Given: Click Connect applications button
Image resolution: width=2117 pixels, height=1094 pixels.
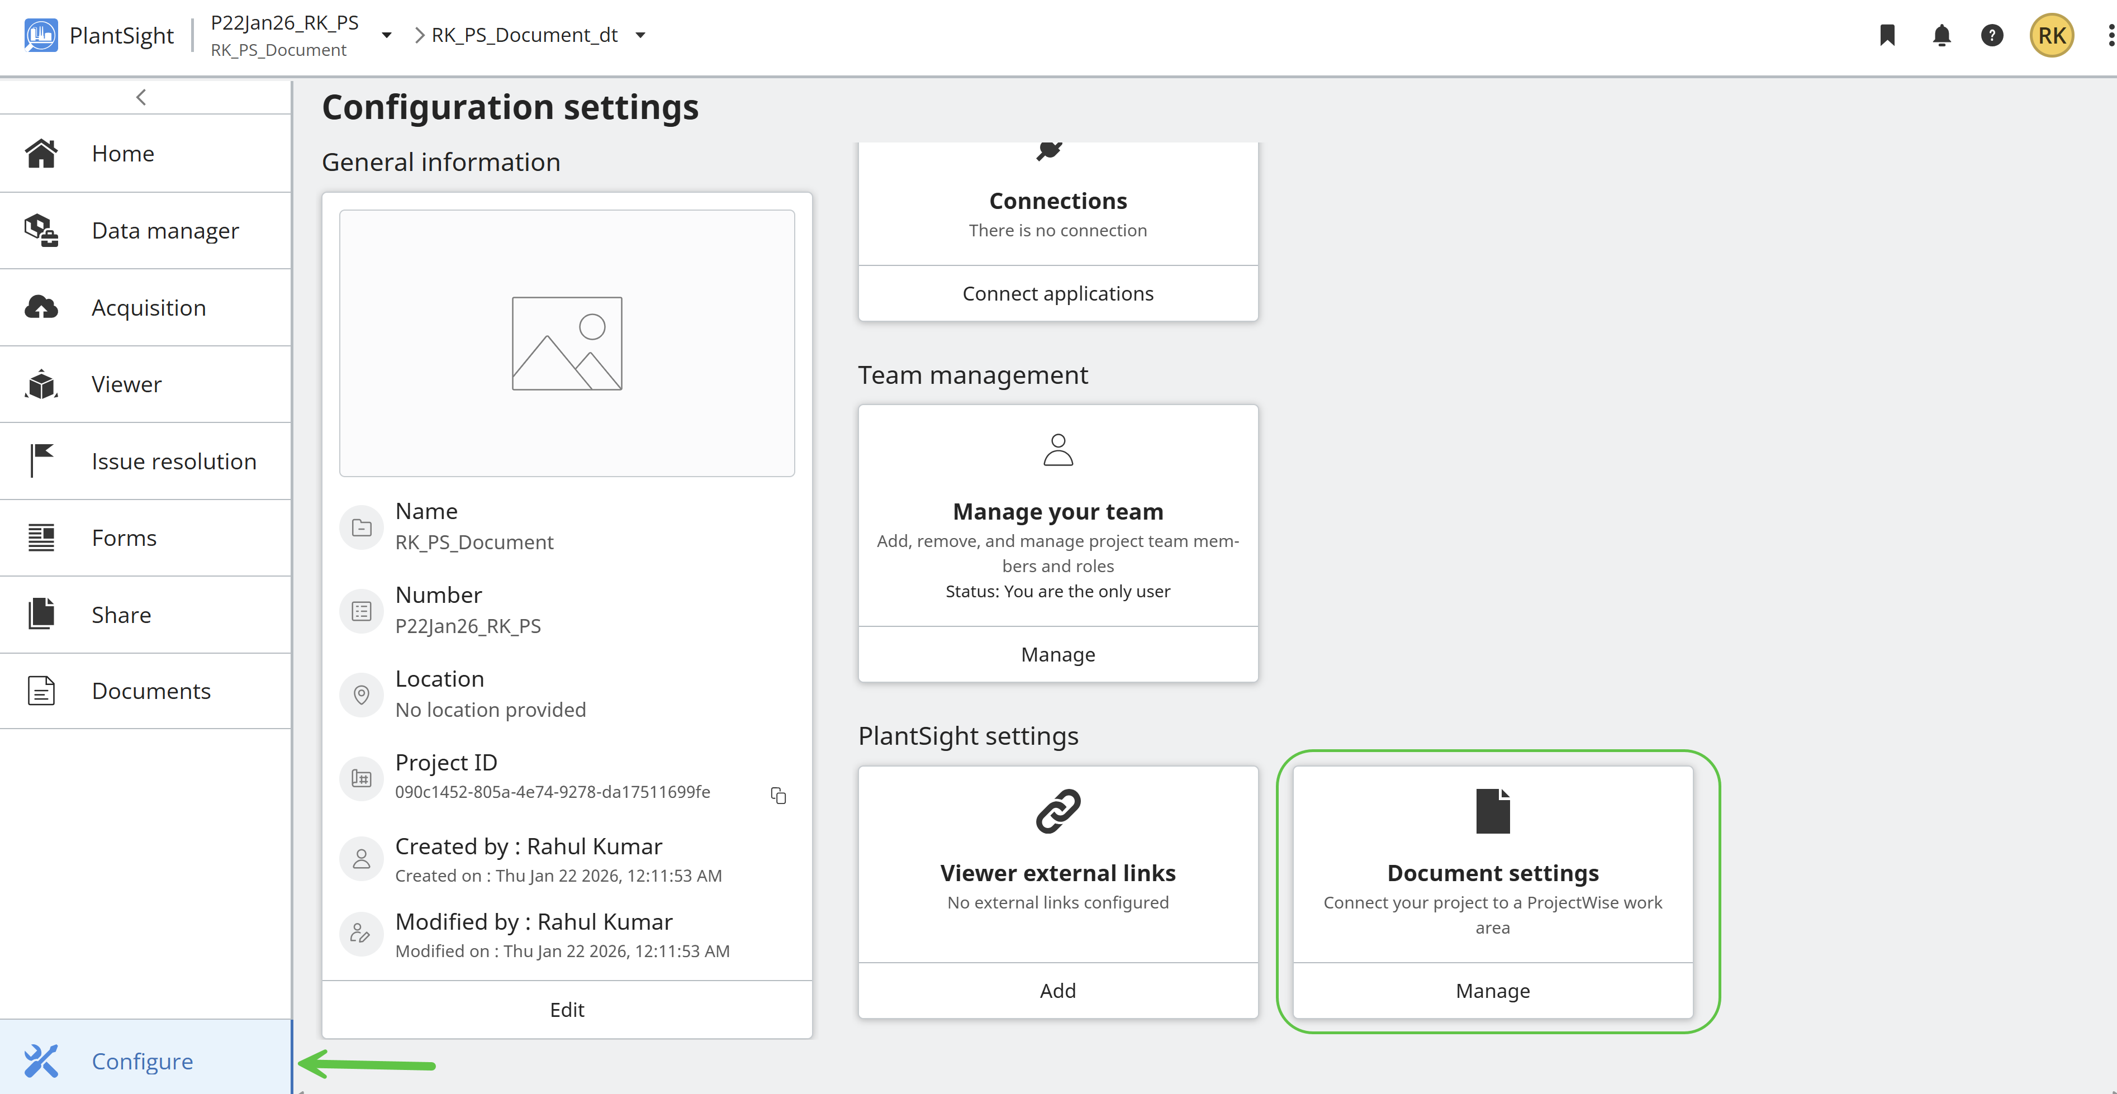Looking at the screenshot, I should pyautogui.click(x=1058, y=293).
